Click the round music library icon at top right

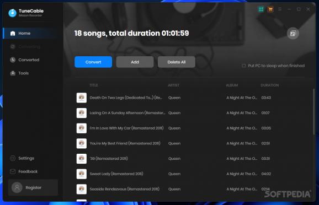[293, 33]
